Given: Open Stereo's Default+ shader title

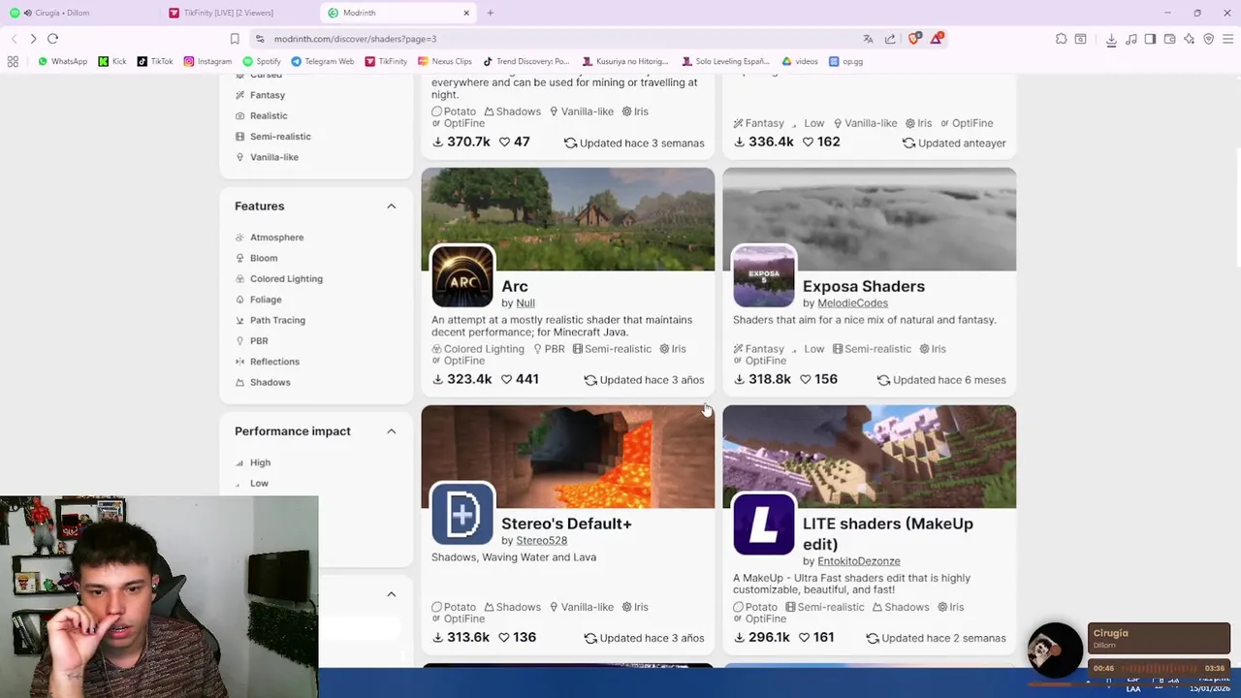Looking at the screenshot, I should [x=566, y=523].
